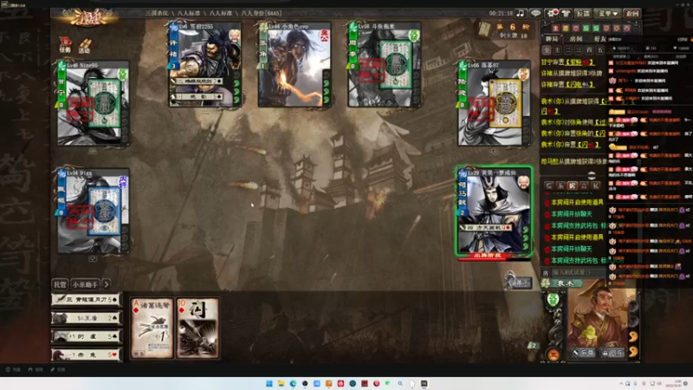Image resolution: width=693 pixels, height=390 pixels.
Task: Switch chat channel to 综 tab
Action: click(x=549, y=185)
